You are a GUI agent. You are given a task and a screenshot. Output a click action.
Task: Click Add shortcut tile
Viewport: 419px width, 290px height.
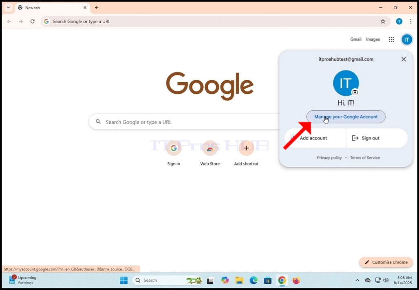click(x=246, y=153)
